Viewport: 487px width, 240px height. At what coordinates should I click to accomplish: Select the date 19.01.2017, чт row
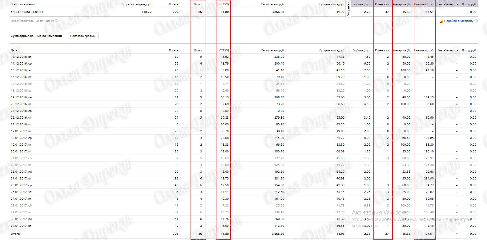tap(244, 145)
